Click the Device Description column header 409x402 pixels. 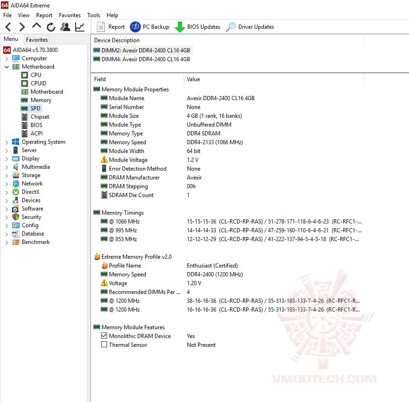point(227,40)
